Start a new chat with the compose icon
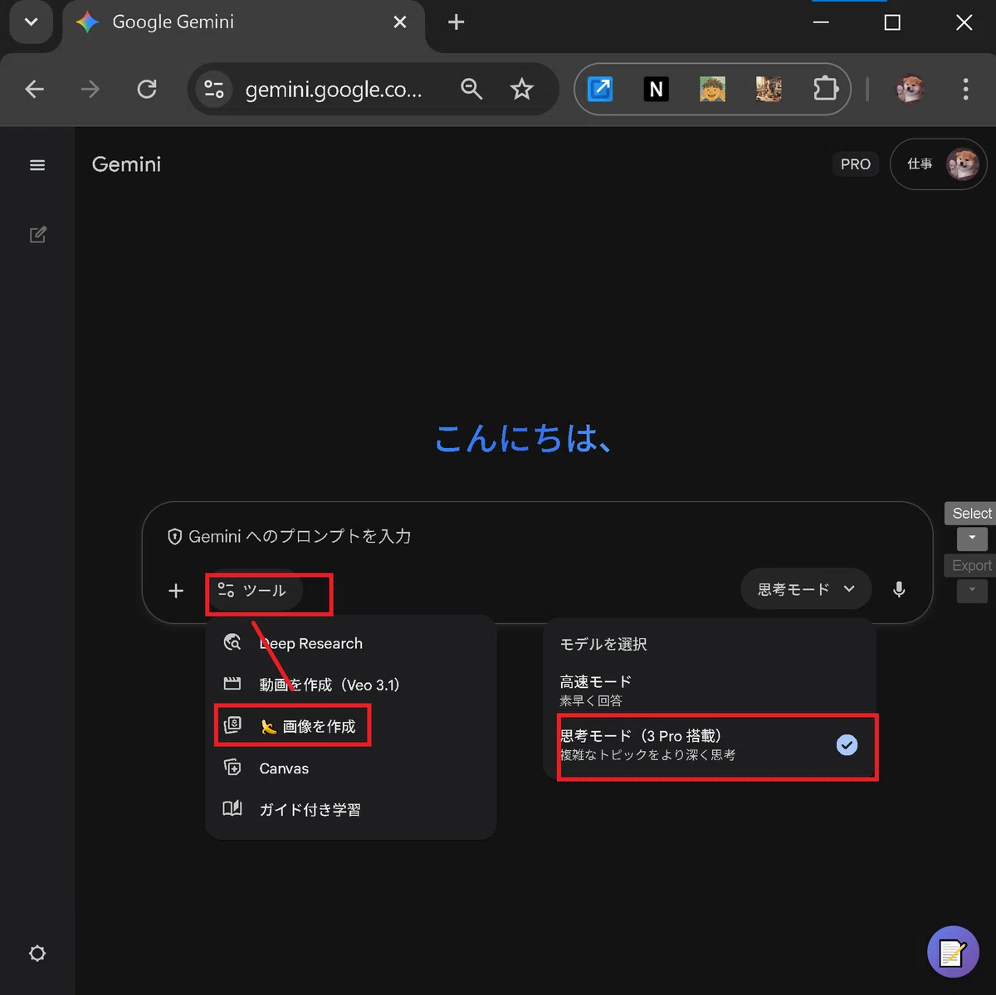Viewport: 996px width, 995px height. (x=37, y=235)
